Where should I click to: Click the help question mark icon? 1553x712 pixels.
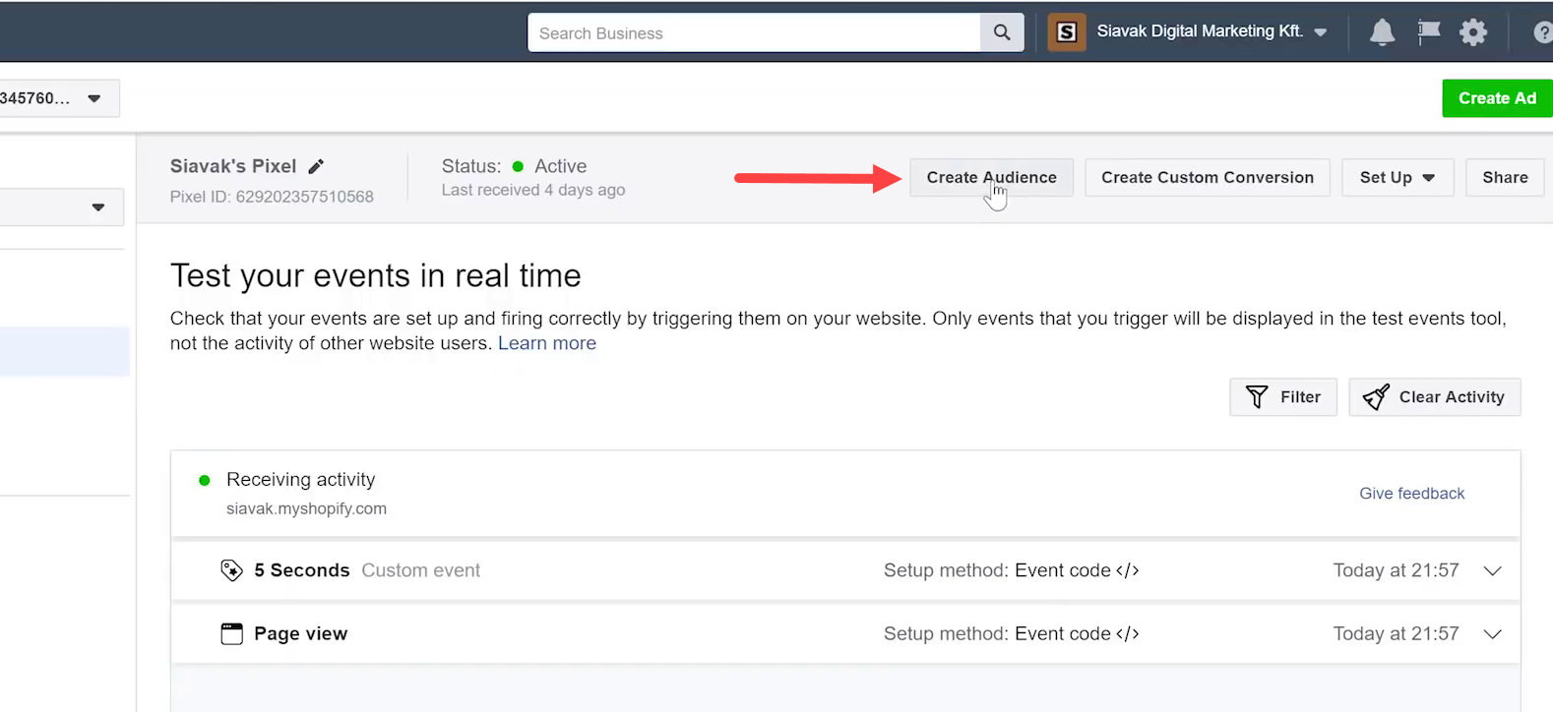point(1543,32)
